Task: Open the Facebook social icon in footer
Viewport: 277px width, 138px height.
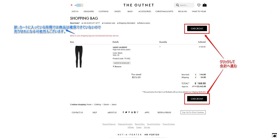Action: tap(123, 112)
